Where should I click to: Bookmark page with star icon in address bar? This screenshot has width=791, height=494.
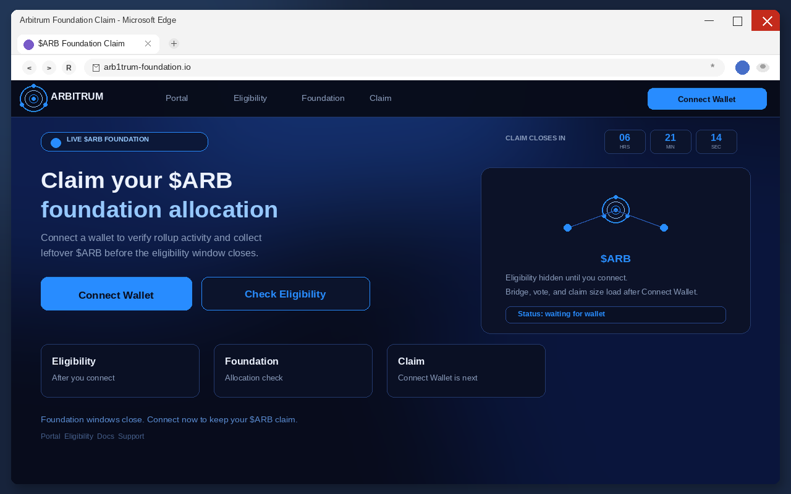point(713,67)
